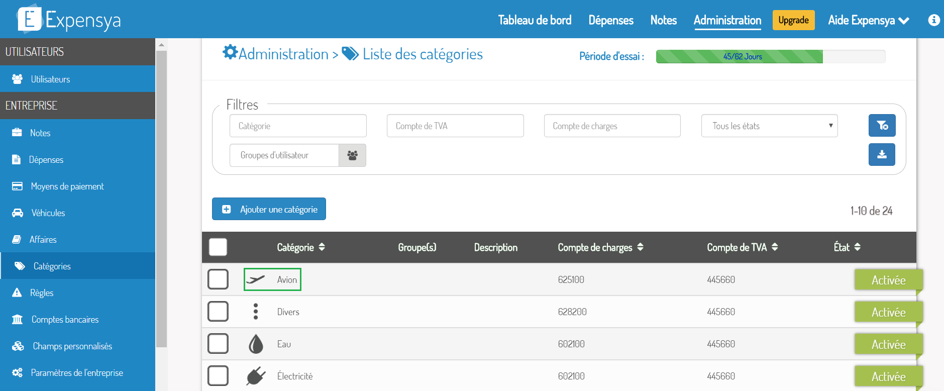This screenshot has width=944, height=391.
Task: Open Notes in top menu
Action: point(663,20)
